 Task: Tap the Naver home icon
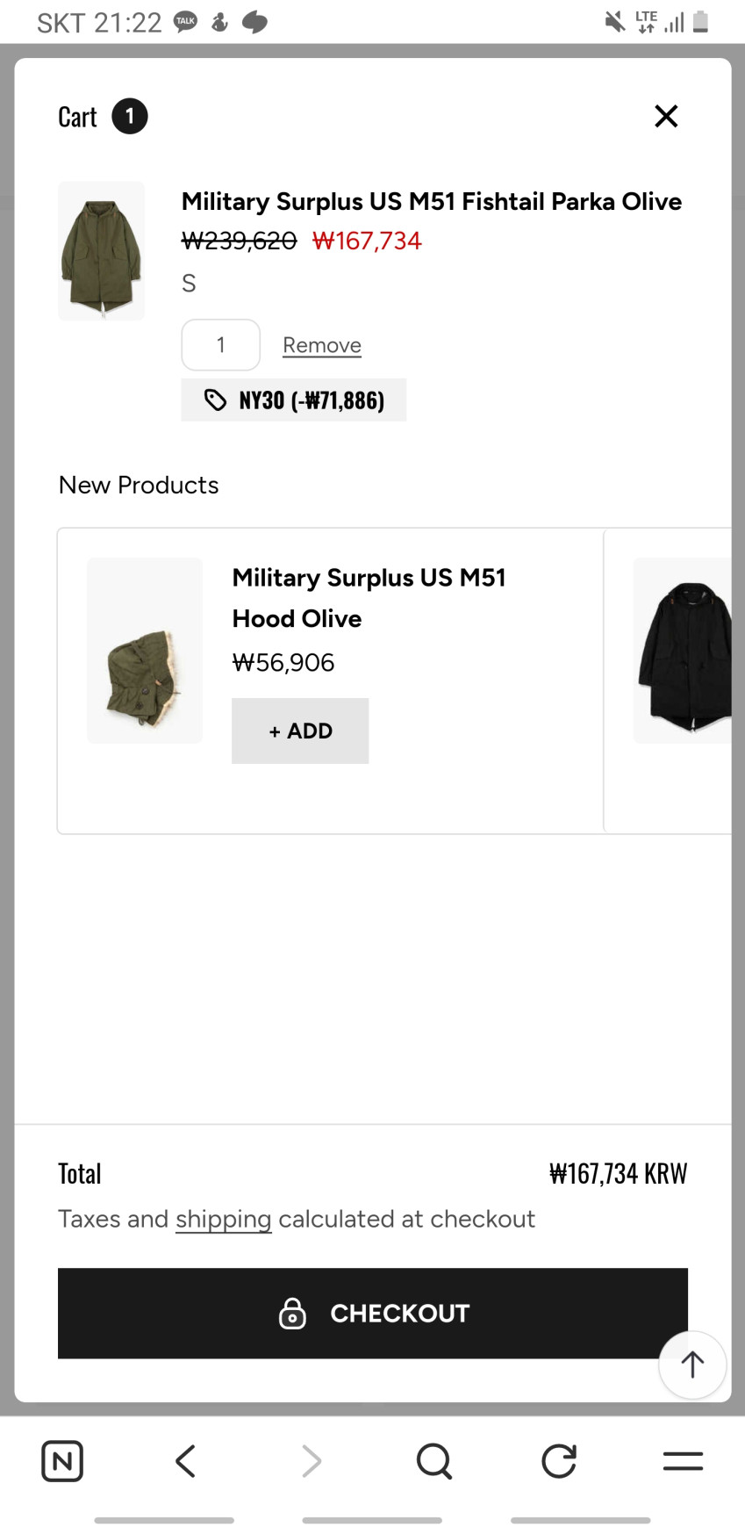(62, 1461)
